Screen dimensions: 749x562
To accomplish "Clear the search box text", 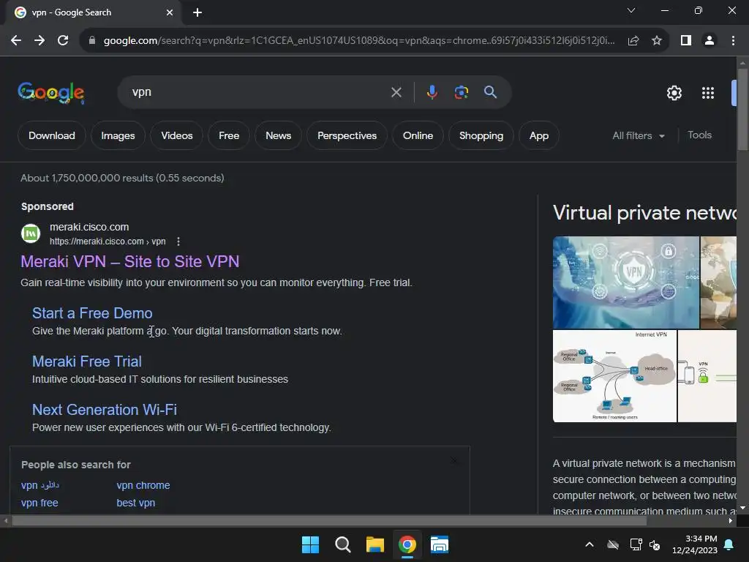I will point(396,92).
